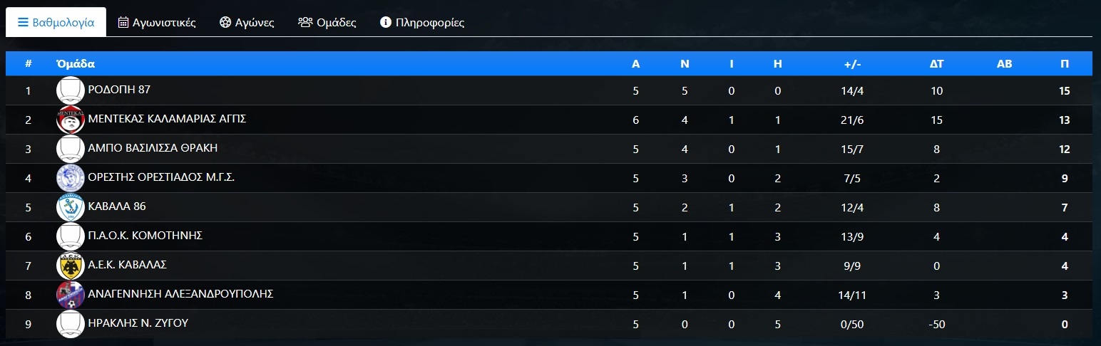Click the ΑΝΑΓΕΝΝΗΣΗ ΑΛΕΞΑΝΔΡΟΥΠΟΛΗΣ team name
This screenshot has height=346, width=1101.
tap(180, 295)
